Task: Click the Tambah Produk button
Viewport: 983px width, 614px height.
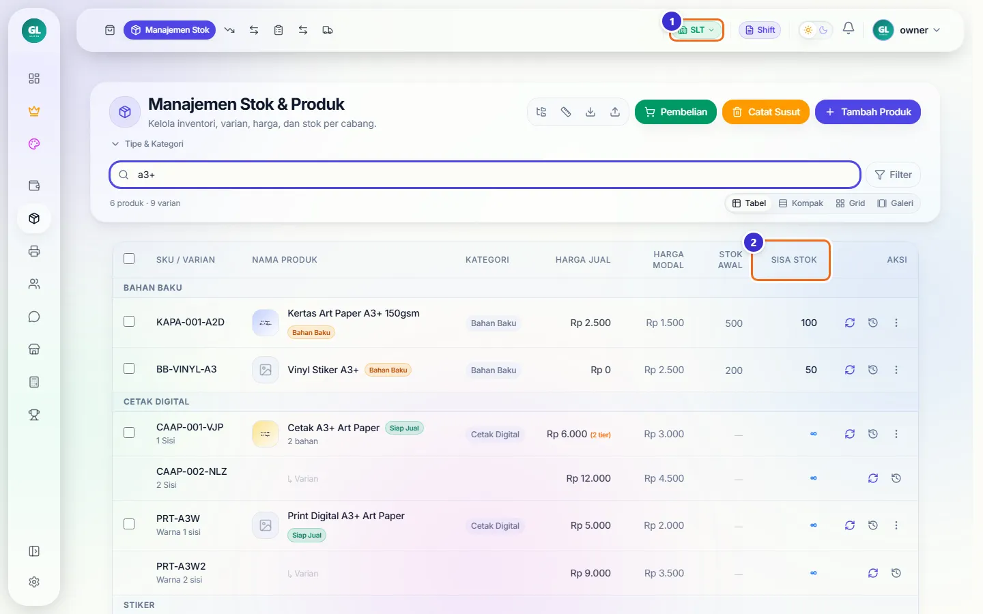Action: (x=868, y=112)
